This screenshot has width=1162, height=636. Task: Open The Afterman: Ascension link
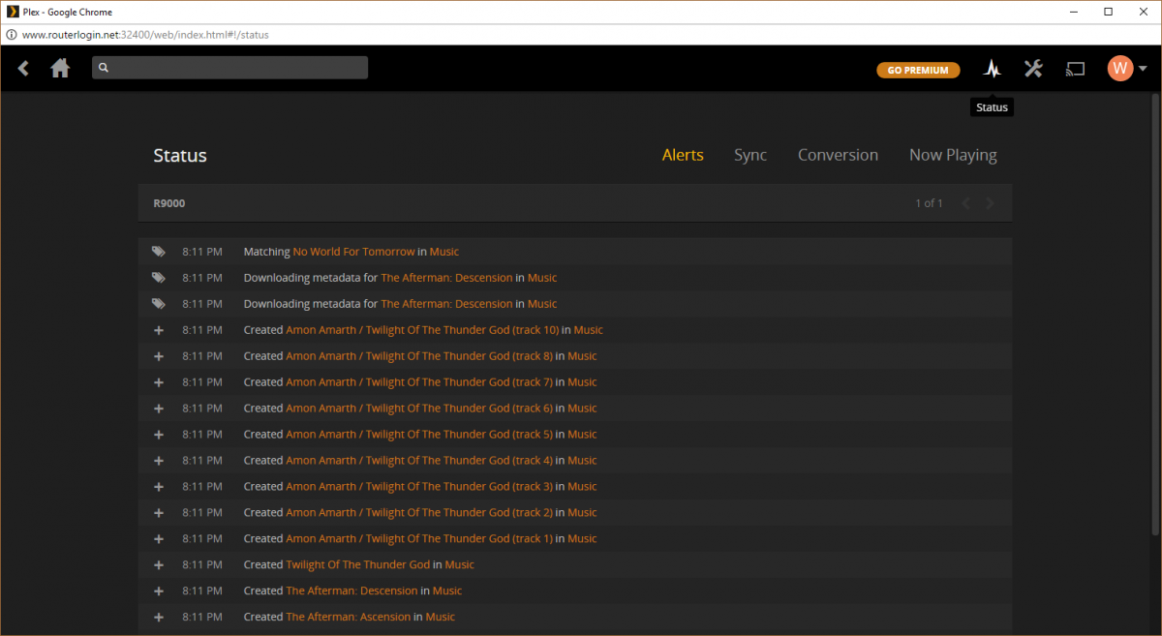tap(348, 618)
